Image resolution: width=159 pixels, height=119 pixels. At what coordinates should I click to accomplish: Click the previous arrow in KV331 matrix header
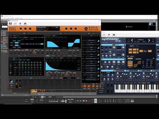[x=98, y=36]
